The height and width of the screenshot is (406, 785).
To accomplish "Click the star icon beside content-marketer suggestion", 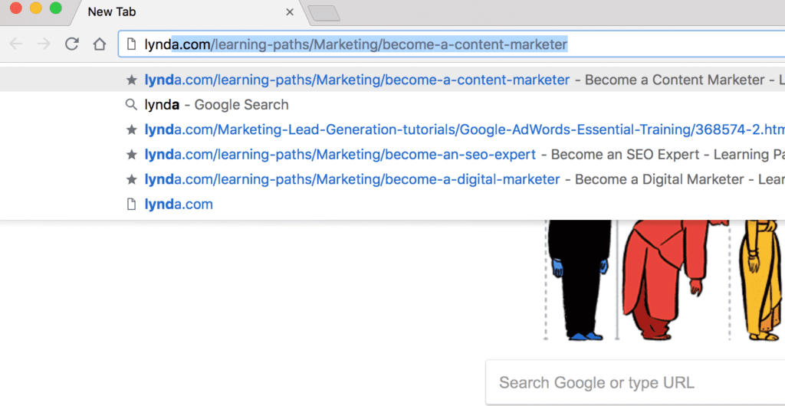I will click(131, 80).
